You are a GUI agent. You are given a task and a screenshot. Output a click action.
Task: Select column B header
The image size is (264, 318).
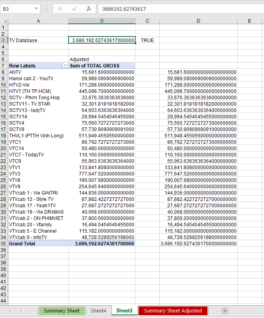(x=102, y=21)
